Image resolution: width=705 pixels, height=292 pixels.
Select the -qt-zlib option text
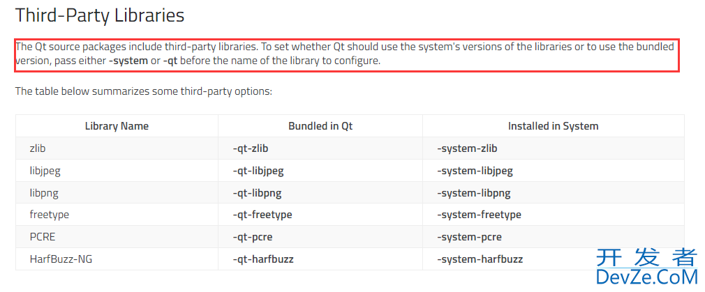[x=251, y=148]
